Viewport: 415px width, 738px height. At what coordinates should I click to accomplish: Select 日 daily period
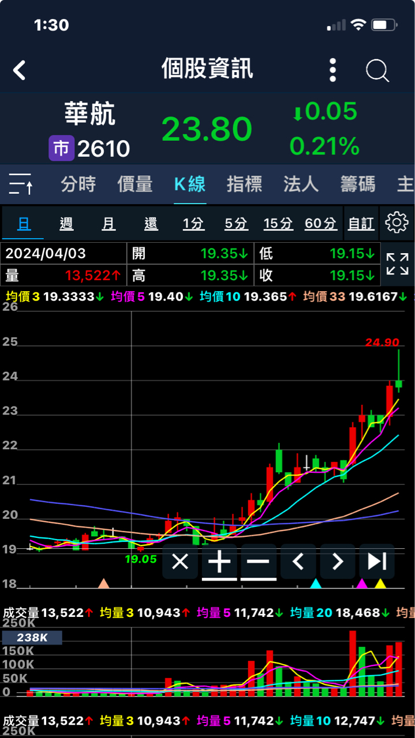24,223
